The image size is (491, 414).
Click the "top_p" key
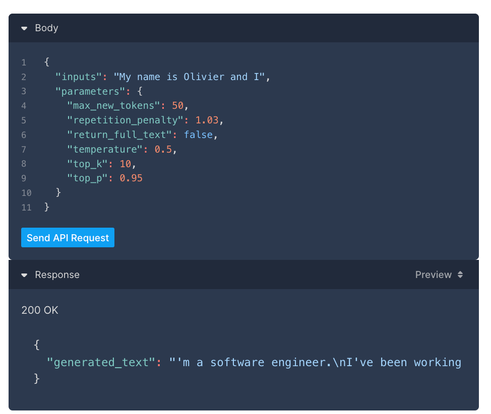[87, 178]
